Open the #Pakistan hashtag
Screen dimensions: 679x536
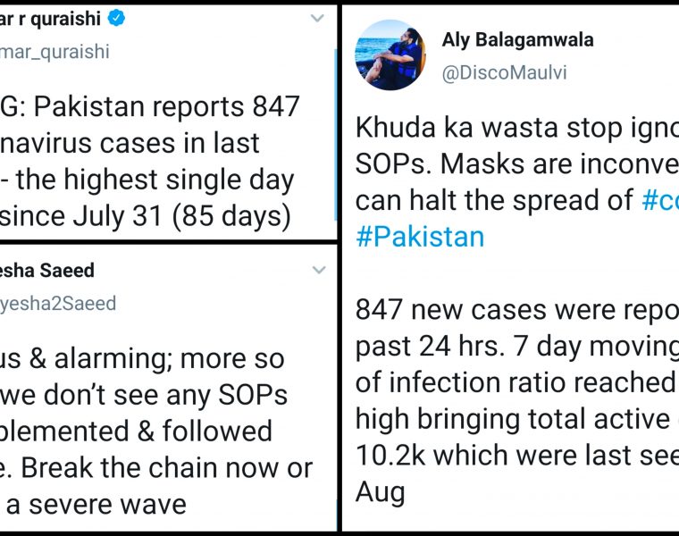tap(419, 236)
